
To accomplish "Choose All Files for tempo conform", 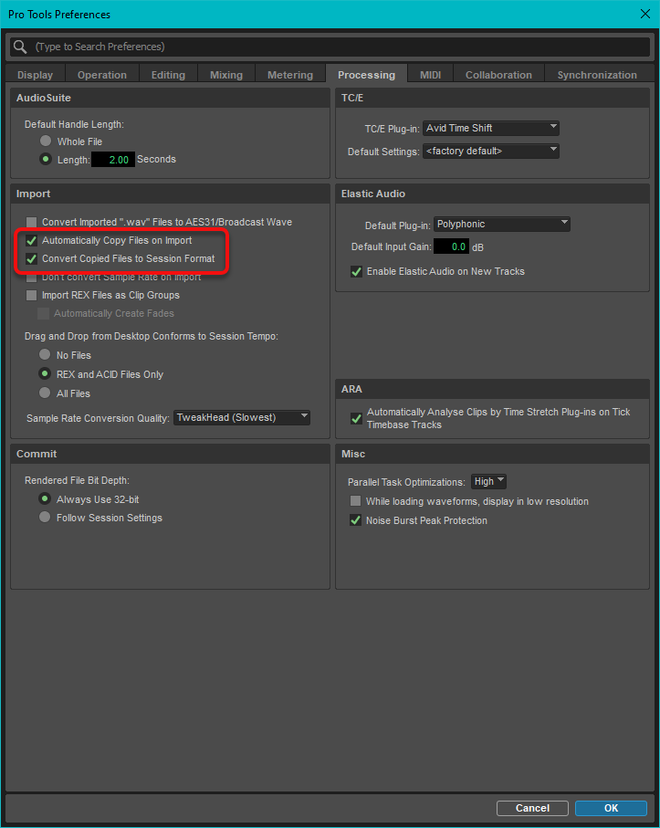I will click(45, 393).
